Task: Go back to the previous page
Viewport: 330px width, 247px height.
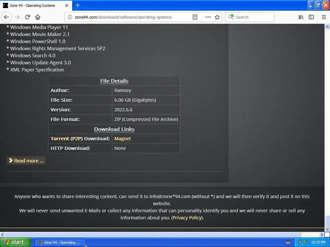Action: [6, 17]
